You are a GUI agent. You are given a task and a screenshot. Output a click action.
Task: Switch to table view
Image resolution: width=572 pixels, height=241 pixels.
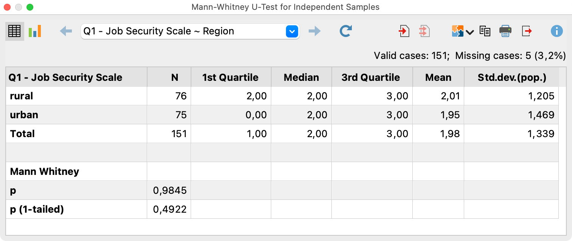(x=14, y=31)
